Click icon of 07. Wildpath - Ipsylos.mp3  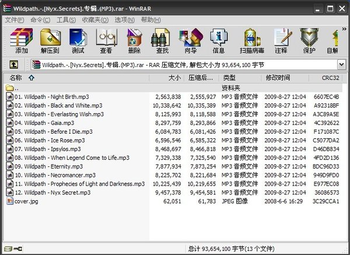tap(9, 149)
